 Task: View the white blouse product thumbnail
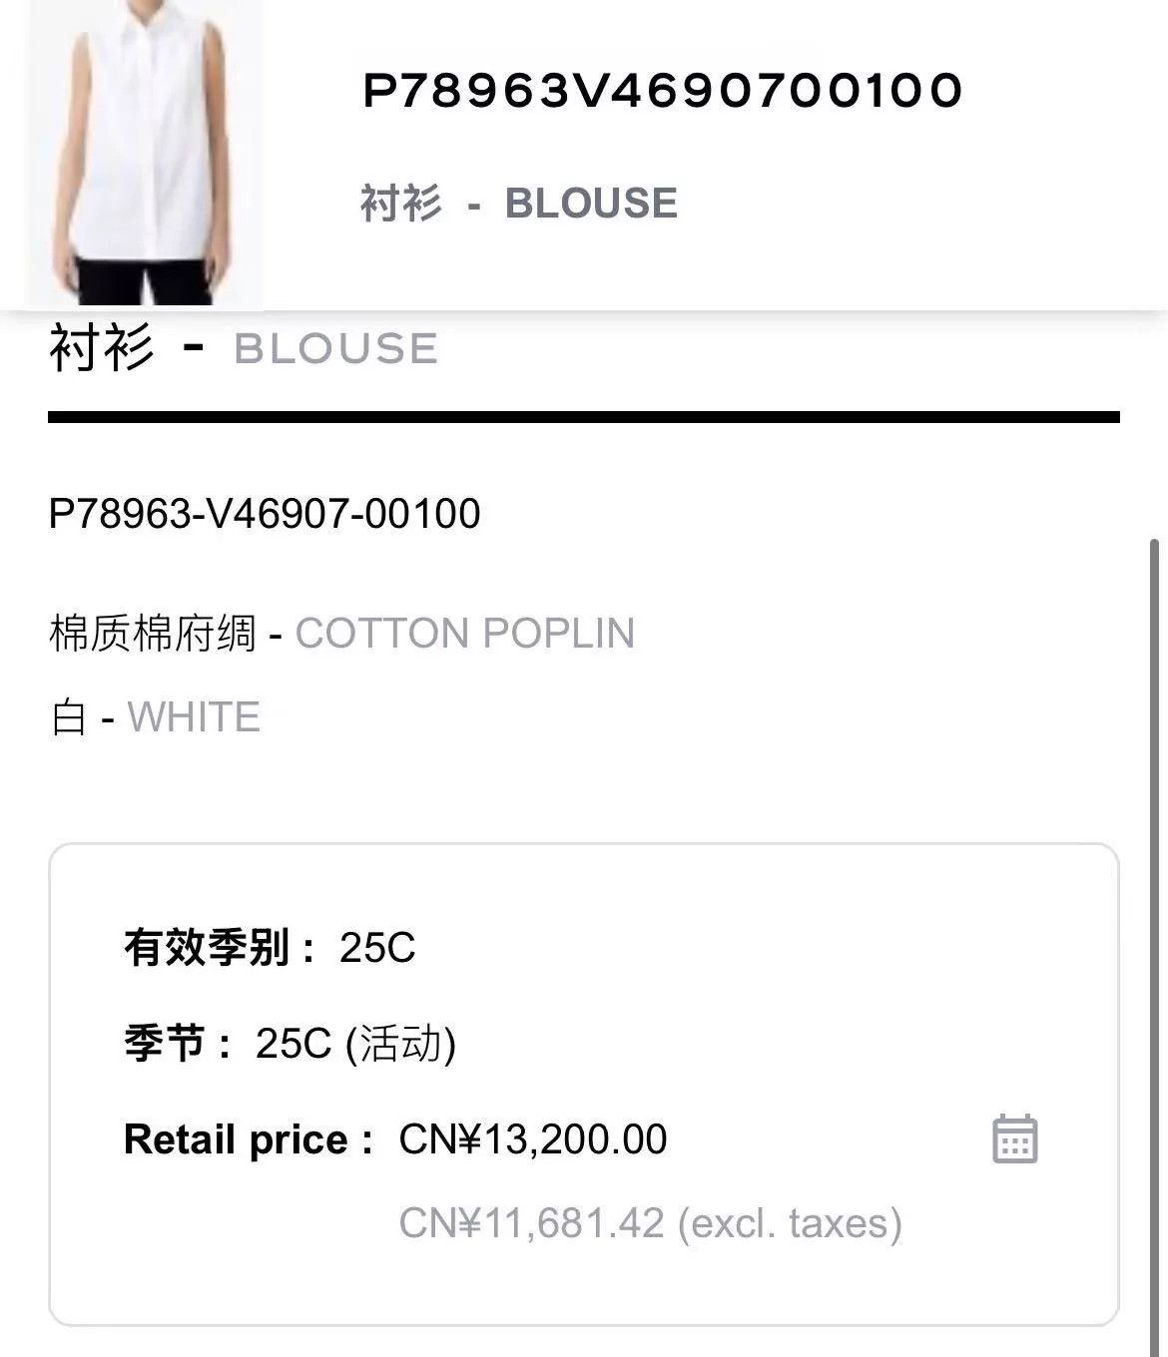click(145, 152)
